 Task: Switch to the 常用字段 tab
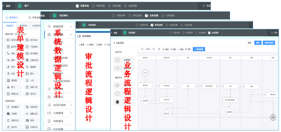pos(23,26)
